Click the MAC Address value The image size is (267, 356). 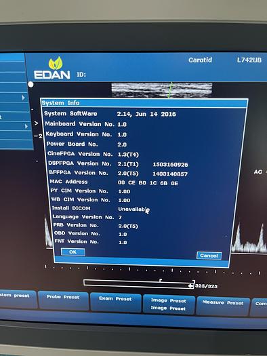(148, 183)
